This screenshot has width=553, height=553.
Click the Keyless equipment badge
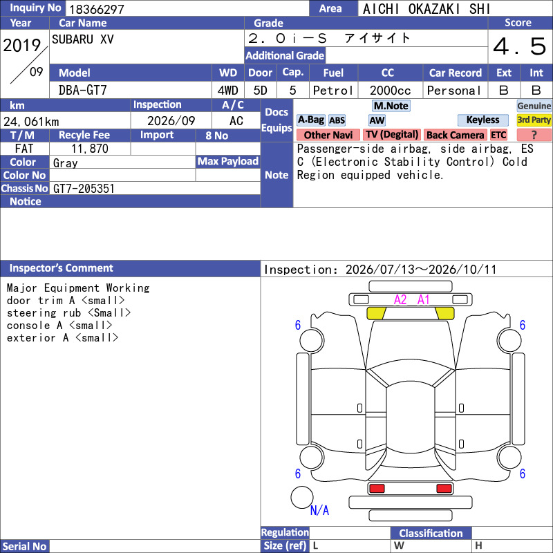click(482, 120)
